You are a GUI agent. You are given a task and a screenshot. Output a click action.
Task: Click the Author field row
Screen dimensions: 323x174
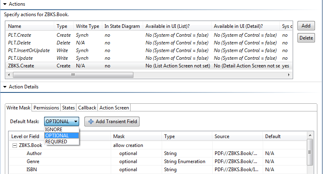click(34, 153)
